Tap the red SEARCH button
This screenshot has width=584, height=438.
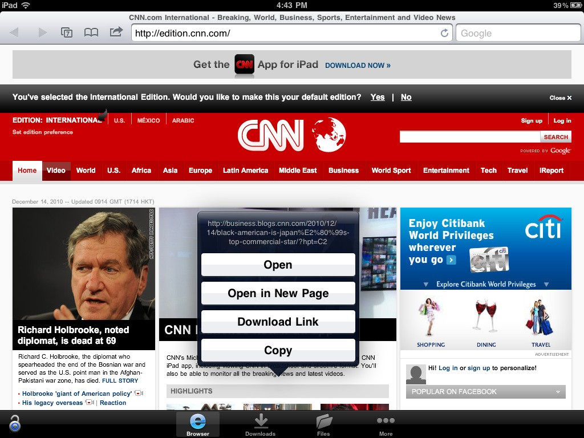coord(555,137)
